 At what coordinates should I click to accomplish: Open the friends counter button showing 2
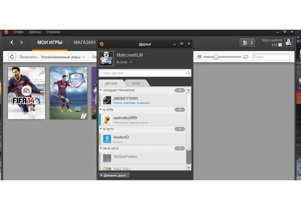pos(247,43)
